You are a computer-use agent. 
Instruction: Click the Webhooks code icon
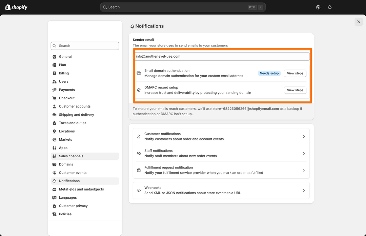pos(139,191)
